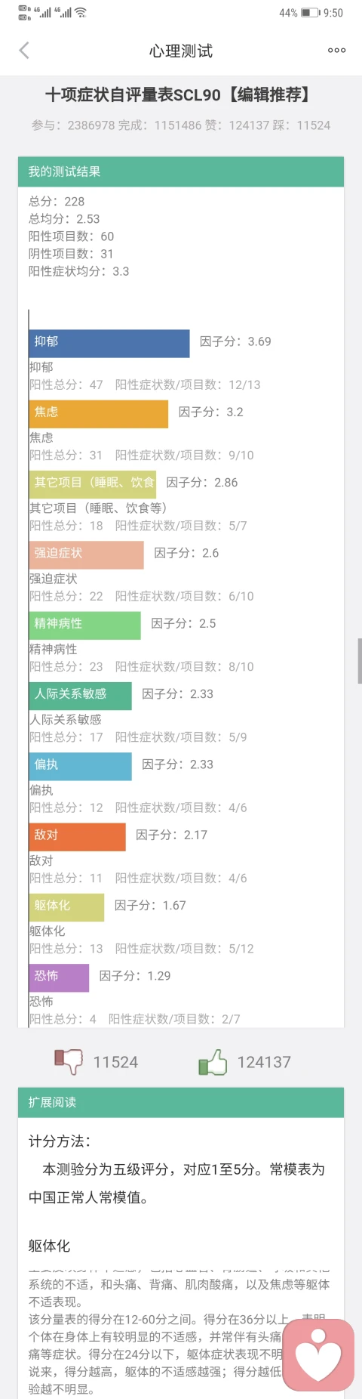
Task: Open the three-dot more menu
Action: click(x=336, y=51)
